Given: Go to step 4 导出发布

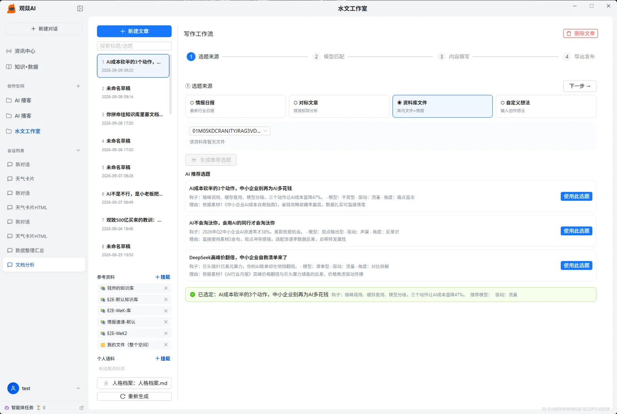Looking at the screenshot, I should click(579, 57).
